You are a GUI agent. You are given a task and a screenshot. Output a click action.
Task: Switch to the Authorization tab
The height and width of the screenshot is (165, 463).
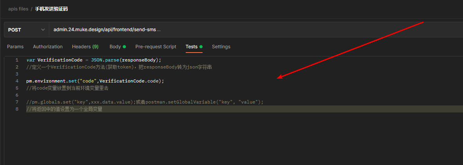[48, 47]
